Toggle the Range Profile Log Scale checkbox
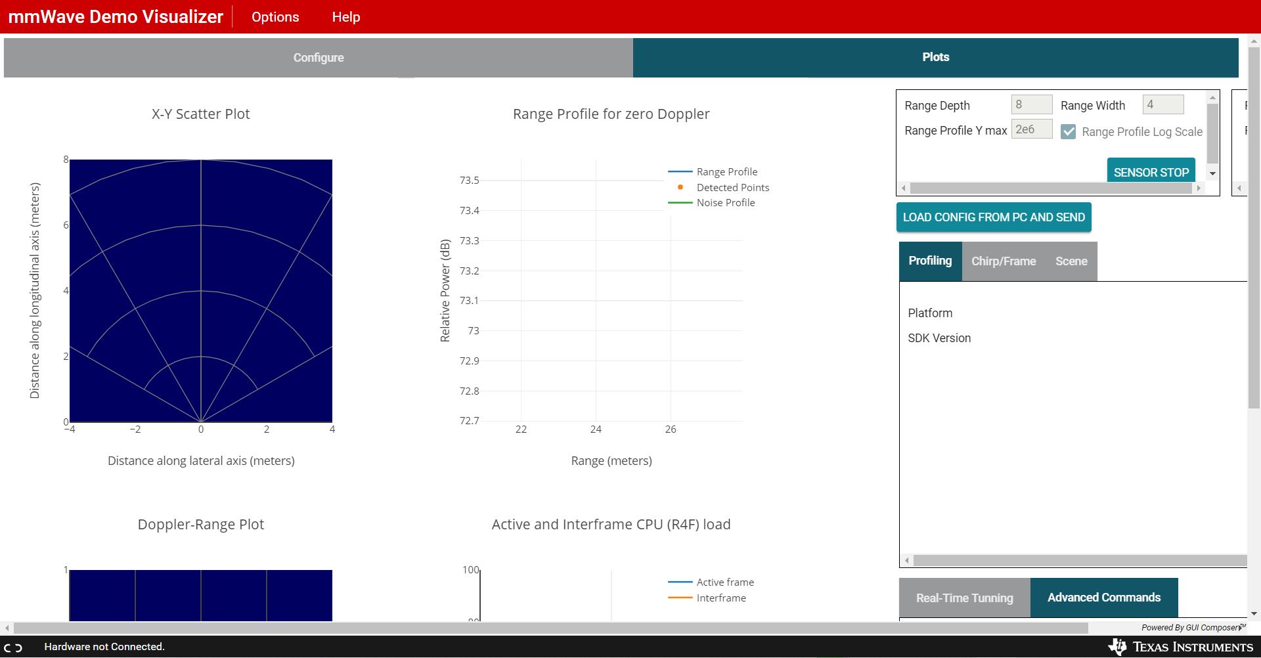 pos(1069,131)
